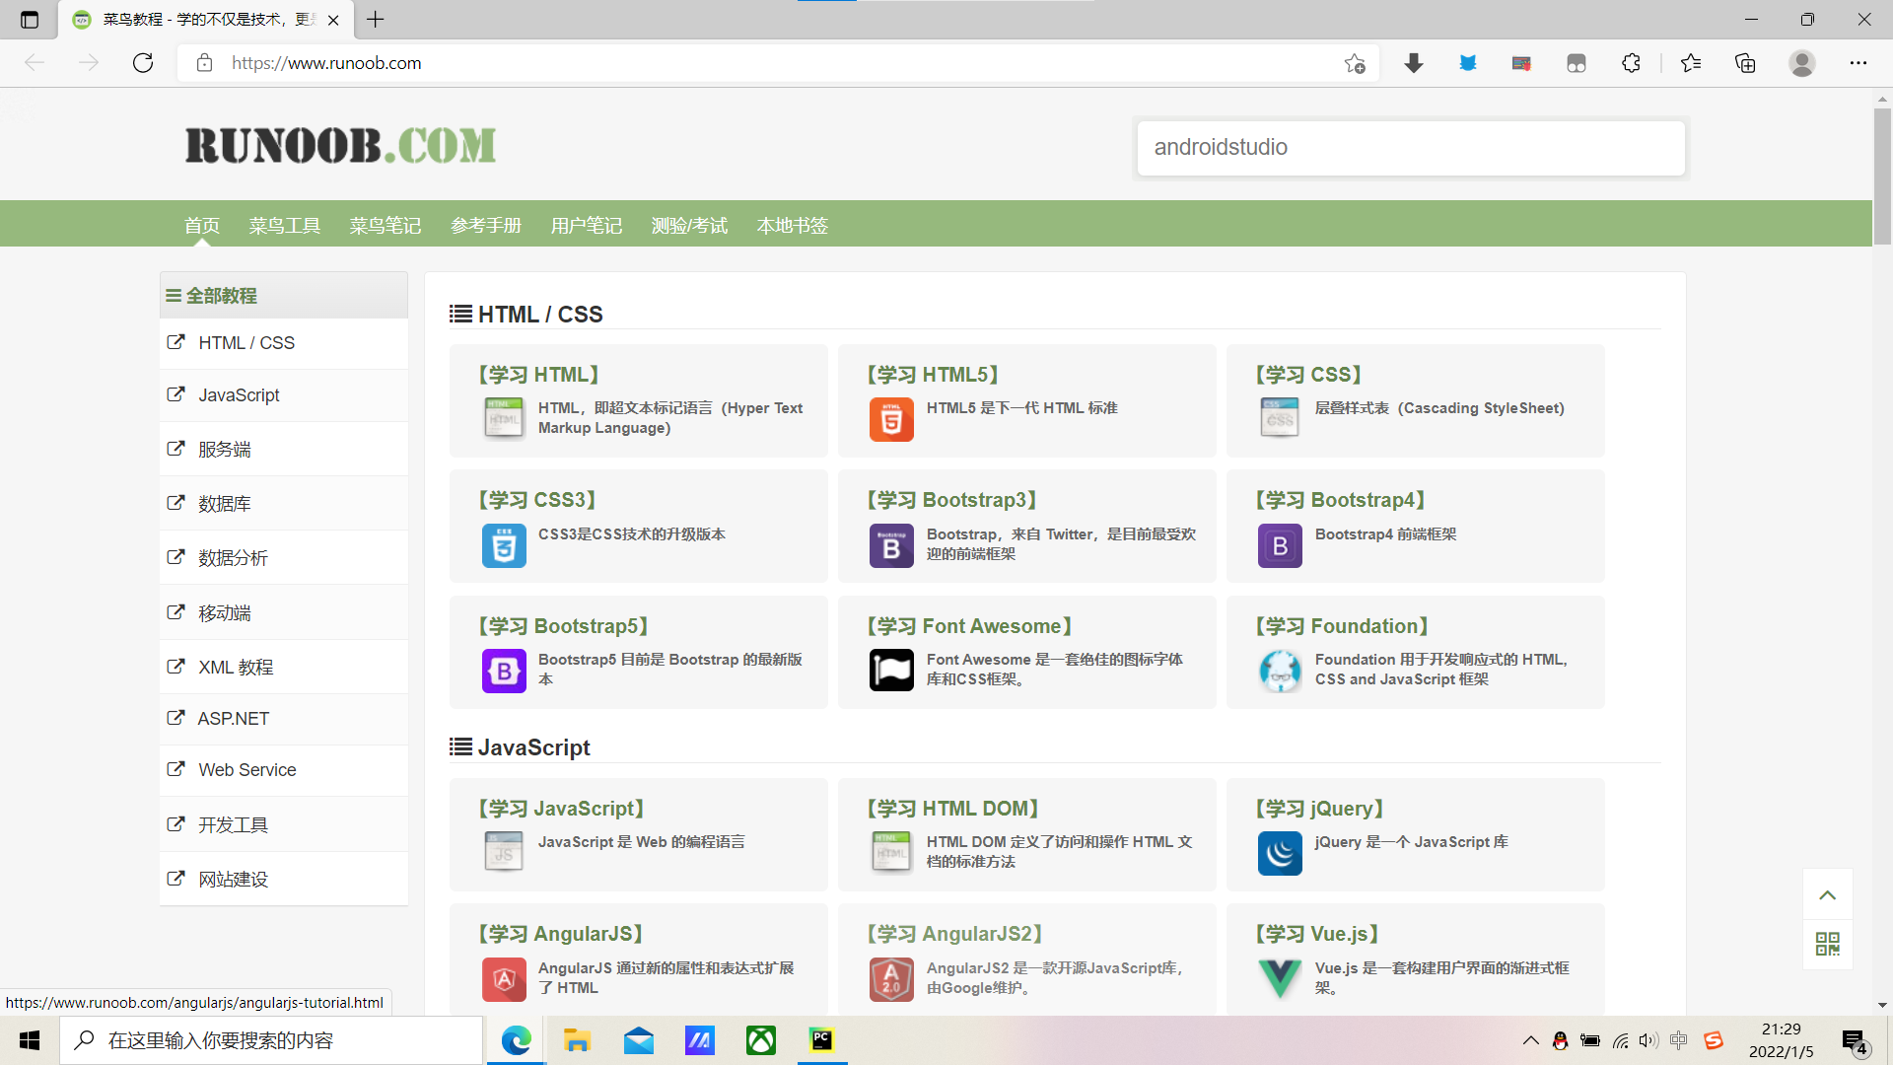Open 菜鸟工具 in the navigation bar
The height and width of the screenshot is (1065, 1893).
tap(285, 226)
